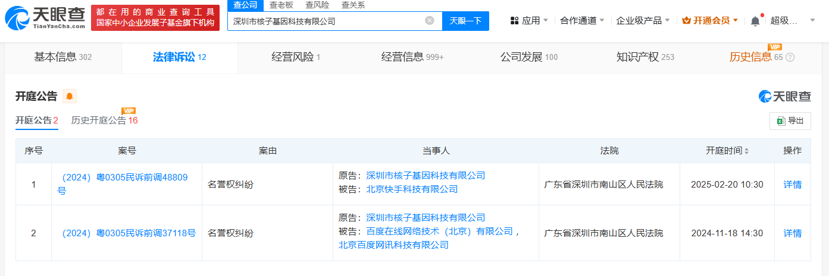The width and height of the screenshot is (829, 276).
Task: Open defendant 北京百度网讯科技有限公司 link
Action: 394,245
